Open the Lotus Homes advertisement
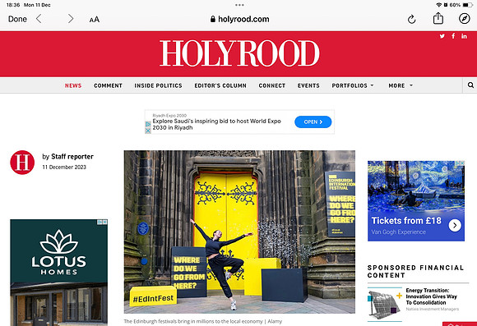 coord(58,273)
